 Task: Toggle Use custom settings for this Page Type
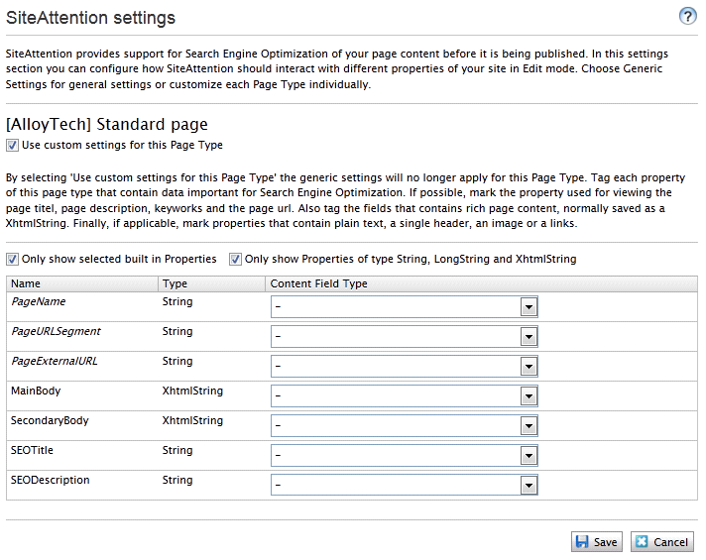tap(12, 145)
